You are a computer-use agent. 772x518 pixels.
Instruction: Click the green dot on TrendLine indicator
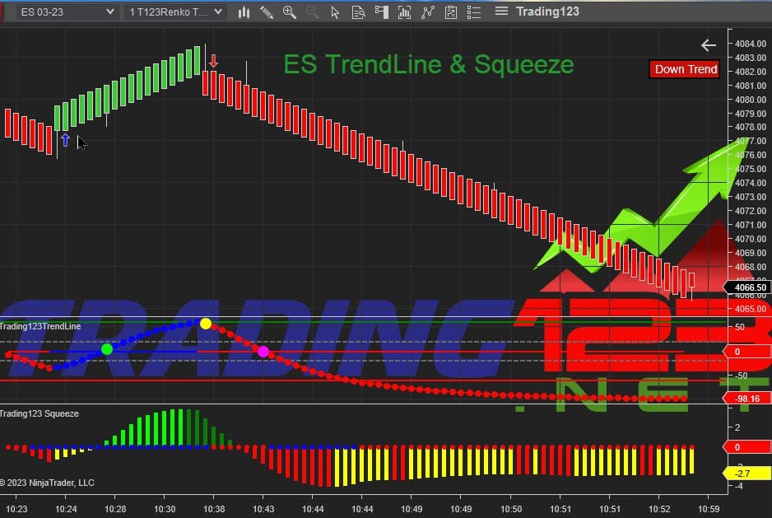click(x=107, y=349)
